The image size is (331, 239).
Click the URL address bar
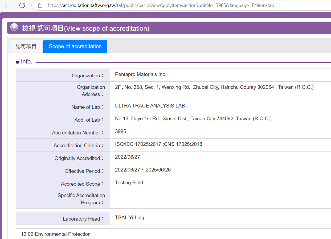coord(181,5)
